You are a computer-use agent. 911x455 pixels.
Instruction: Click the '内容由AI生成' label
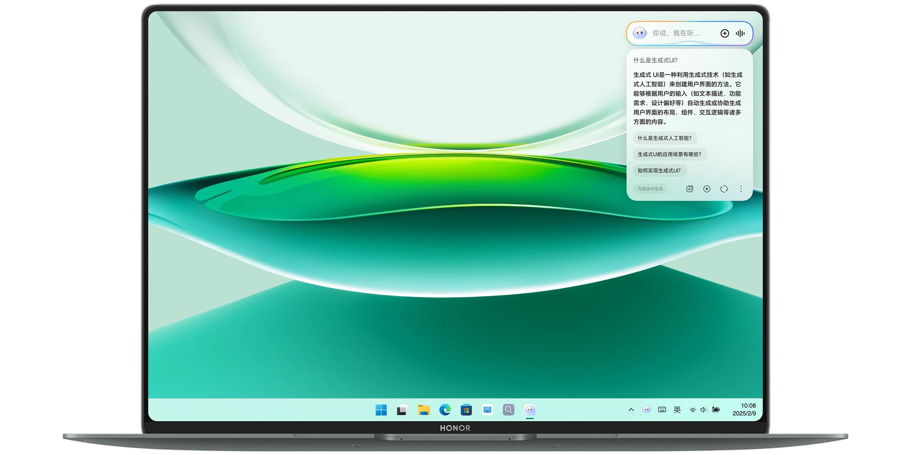[650, 189]
